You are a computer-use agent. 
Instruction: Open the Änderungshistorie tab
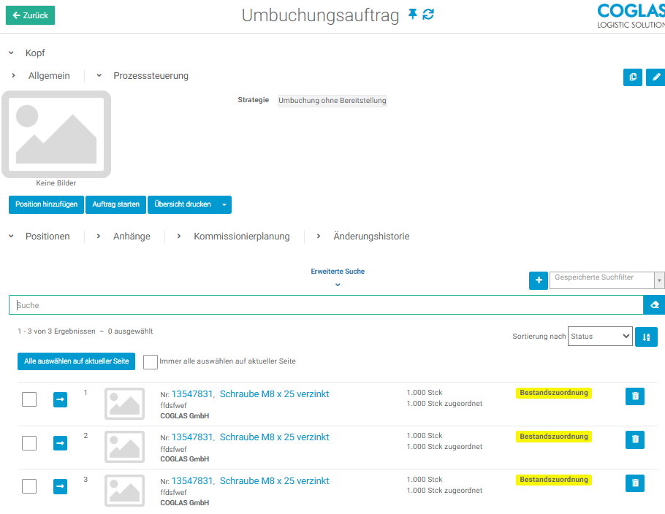pos(370,237)
